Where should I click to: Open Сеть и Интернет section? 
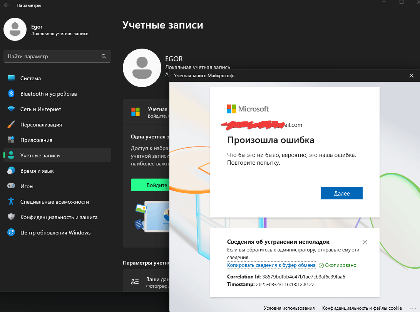point(57,109)
